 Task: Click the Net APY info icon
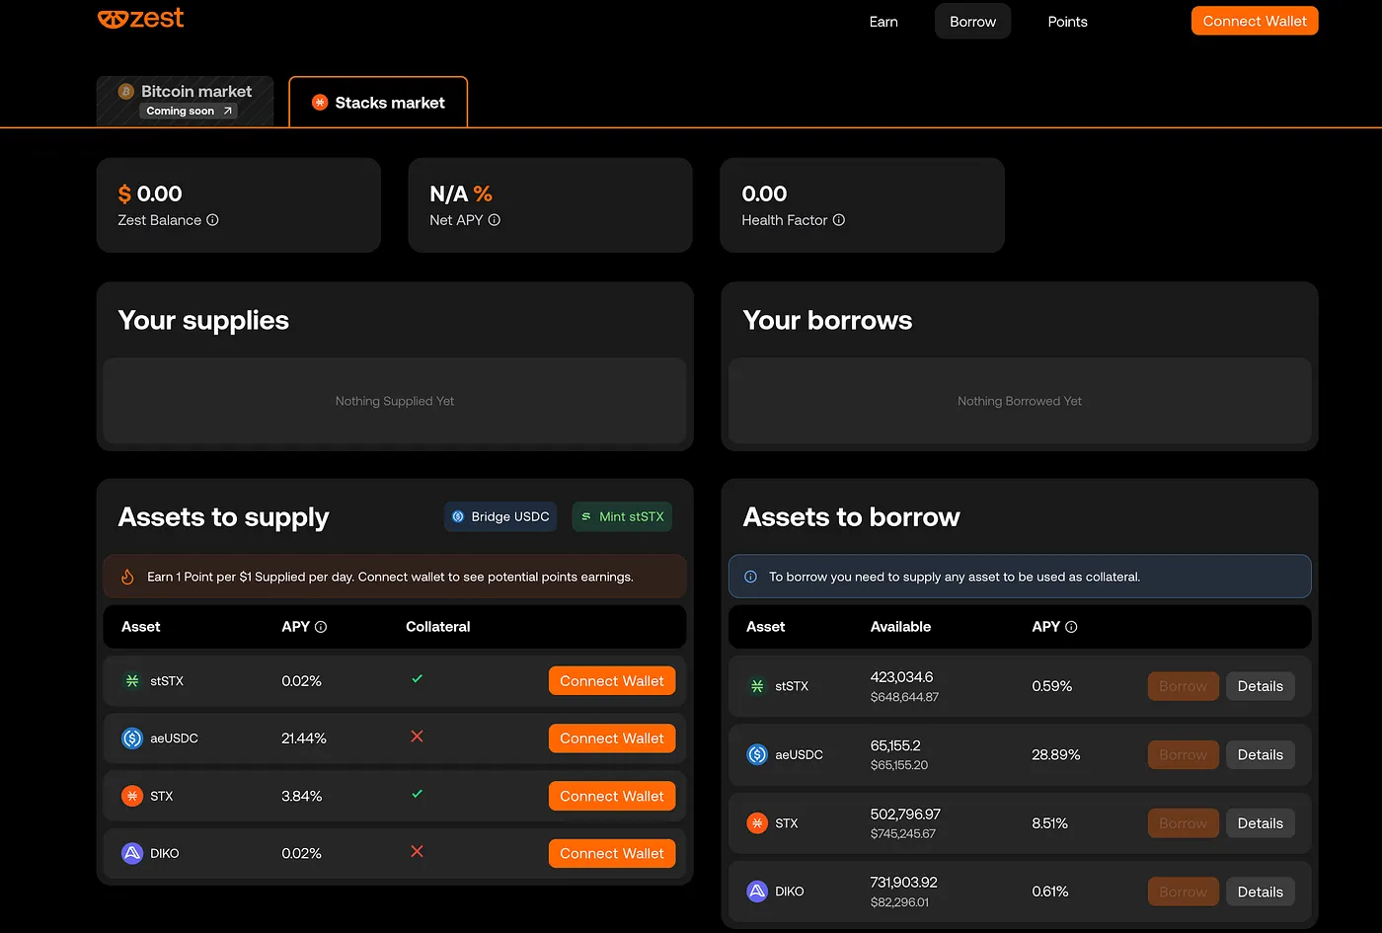click(x=495, y=220)
